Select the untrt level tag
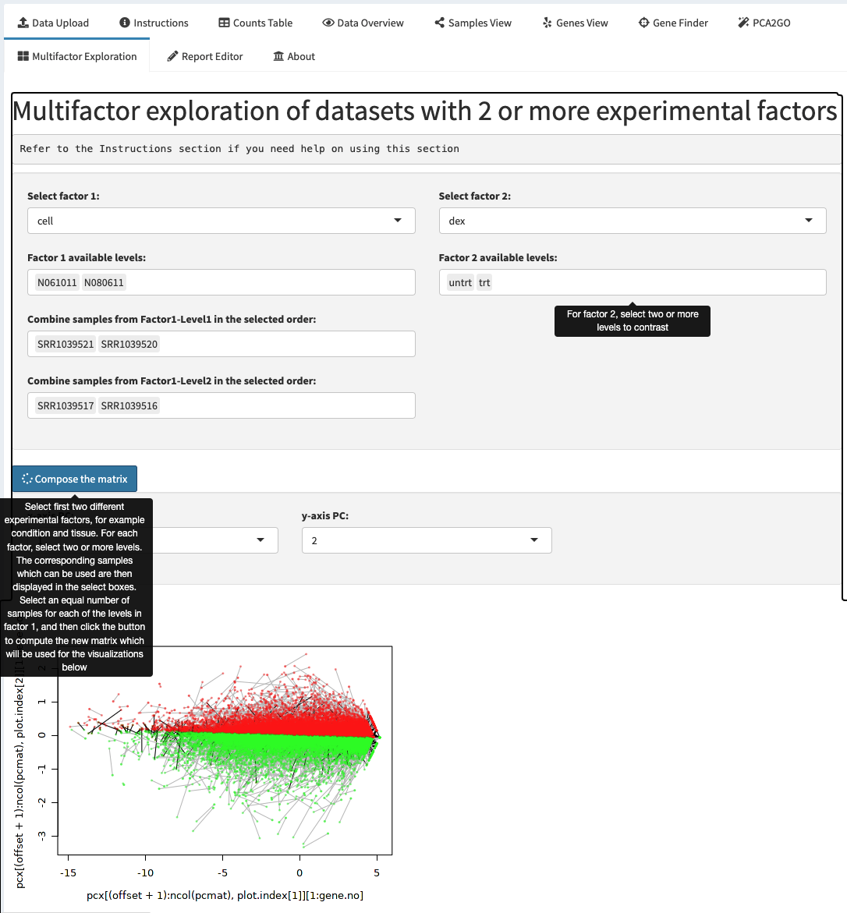The height and width of the screenshot is (913, 847). 460,283
